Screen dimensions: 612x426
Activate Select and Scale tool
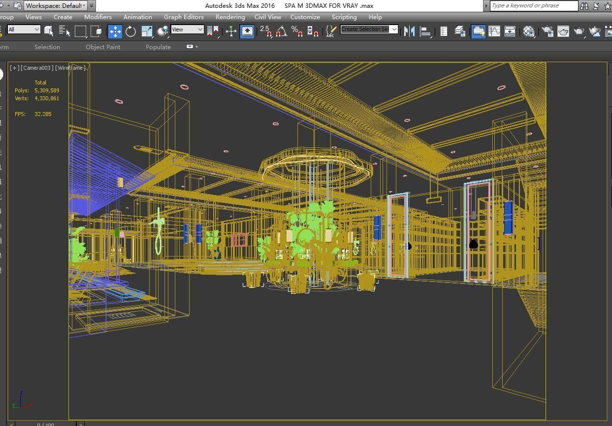[147, 31]
